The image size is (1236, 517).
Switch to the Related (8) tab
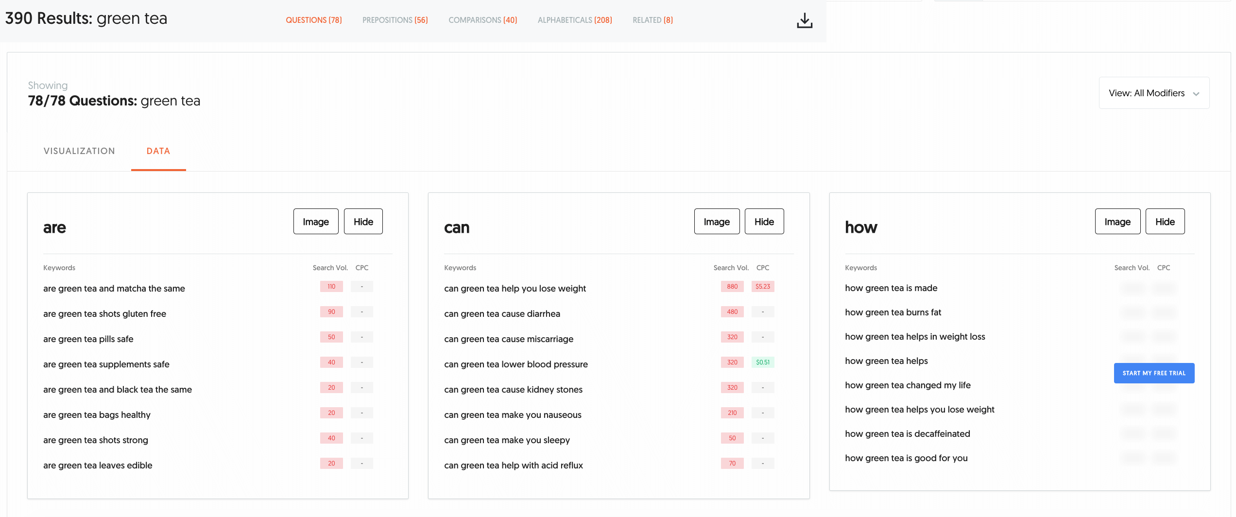tap(652, 20)
